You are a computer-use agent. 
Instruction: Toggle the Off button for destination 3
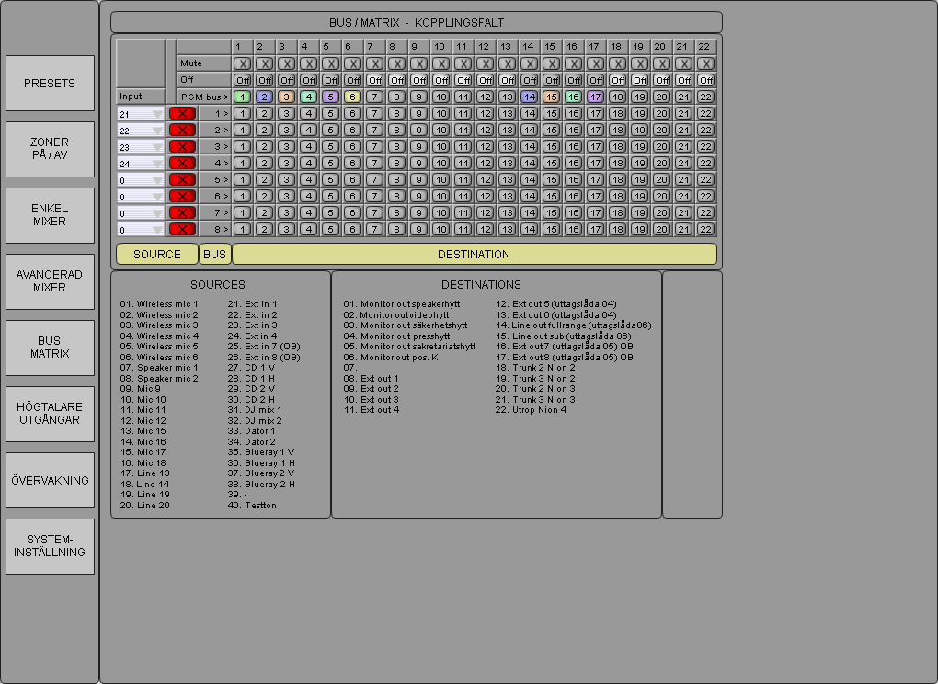(286, 80)
